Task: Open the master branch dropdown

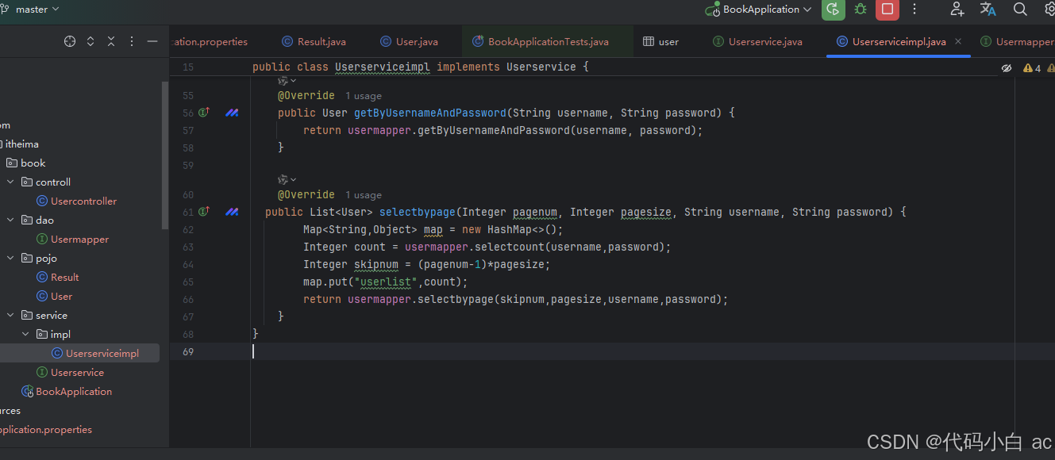Action: (32, 10)
